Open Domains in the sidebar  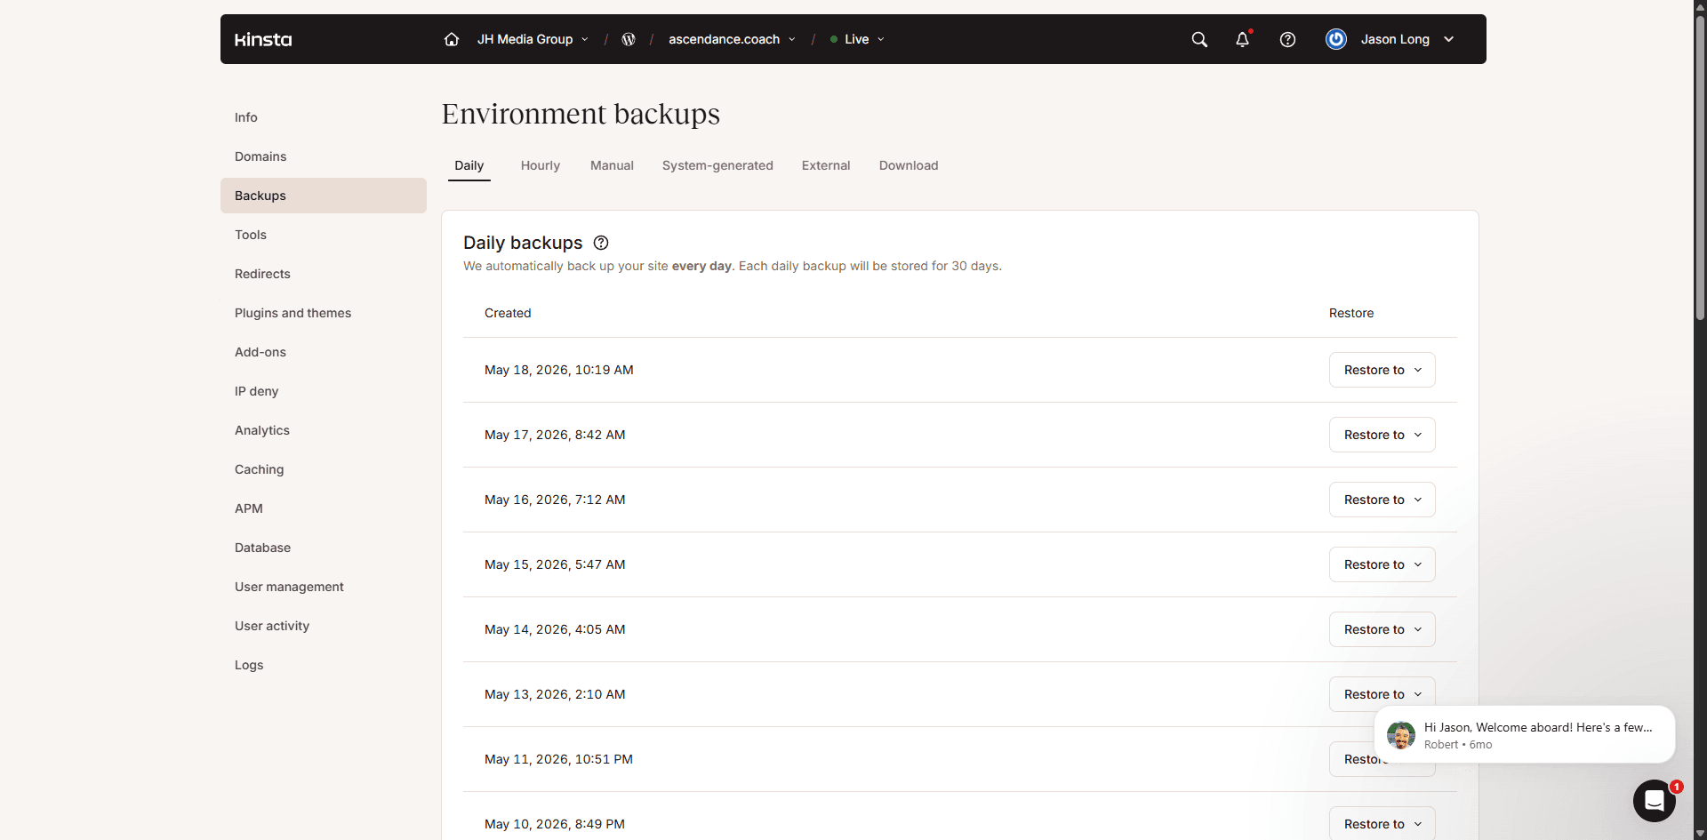(324, 156)
